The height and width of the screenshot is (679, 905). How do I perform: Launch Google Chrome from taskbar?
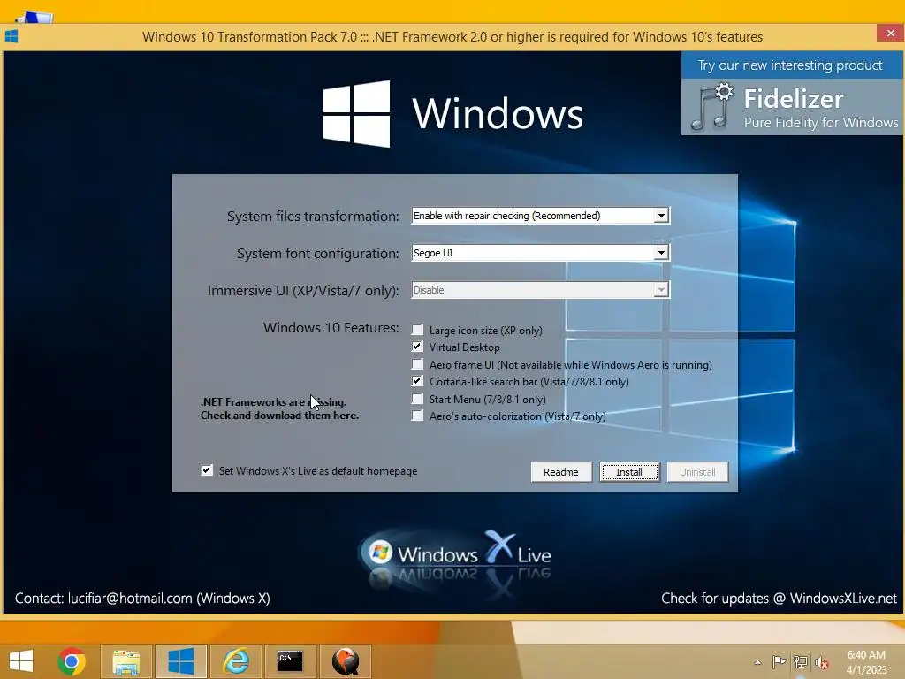pyautogui.click(x=72, y=661)
